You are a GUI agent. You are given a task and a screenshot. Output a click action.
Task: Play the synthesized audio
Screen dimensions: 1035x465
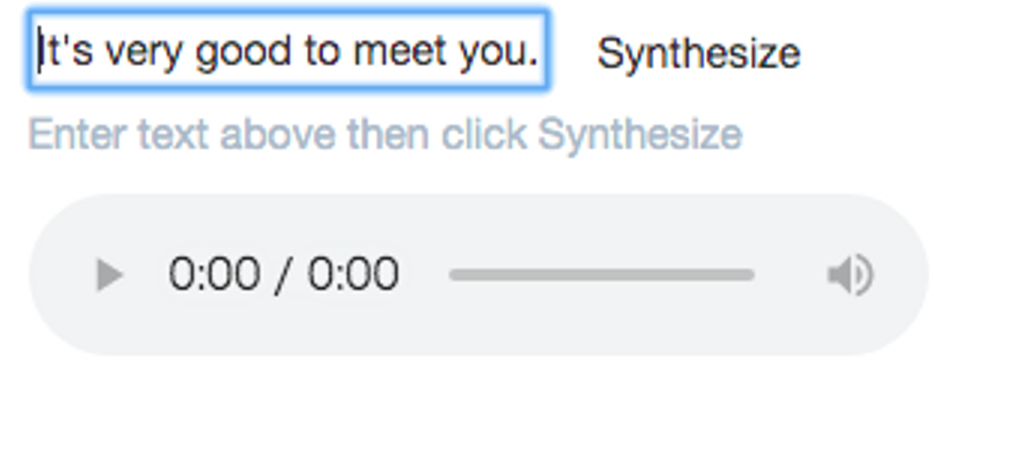109,275
